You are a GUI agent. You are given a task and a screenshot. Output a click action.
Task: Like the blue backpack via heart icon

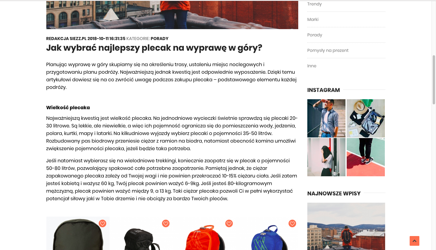pos(292,224)
